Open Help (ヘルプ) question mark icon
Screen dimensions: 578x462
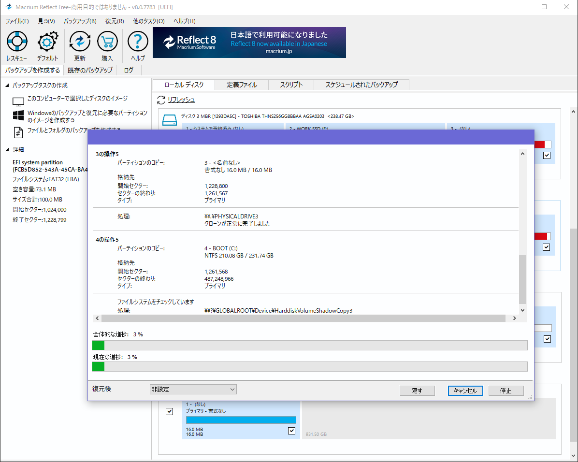138,42
